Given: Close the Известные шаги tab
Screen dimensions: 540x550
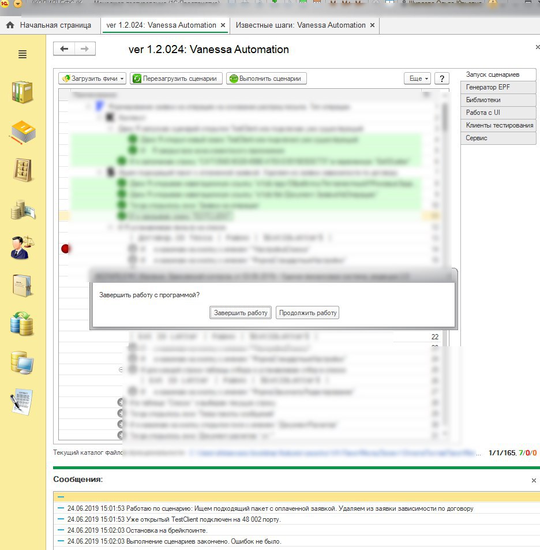Looking at the screenshot, I should [372, 25].
